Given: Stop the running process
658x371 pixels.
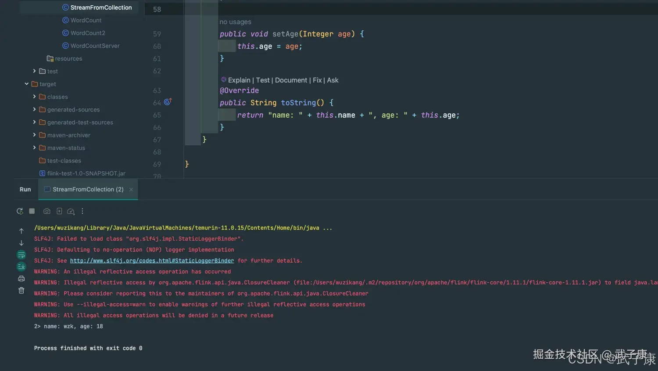Looking at the screenshot, I should [32, 211].
